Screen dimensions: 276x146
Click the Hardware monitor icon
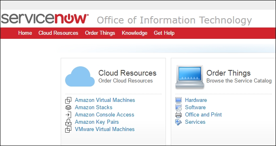pyautogui.click(x=178, y=100)
